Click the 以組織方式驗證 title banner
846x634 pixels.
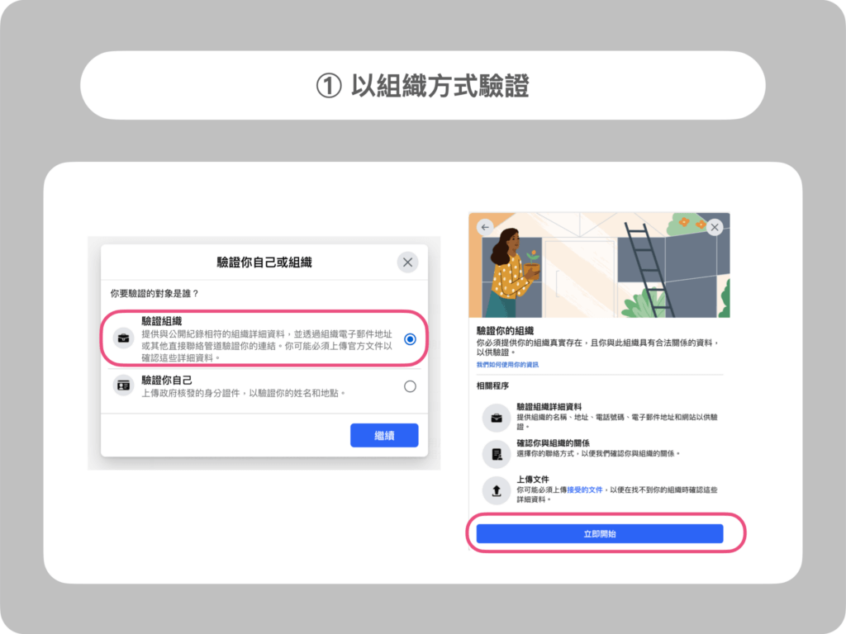point(423,86)
